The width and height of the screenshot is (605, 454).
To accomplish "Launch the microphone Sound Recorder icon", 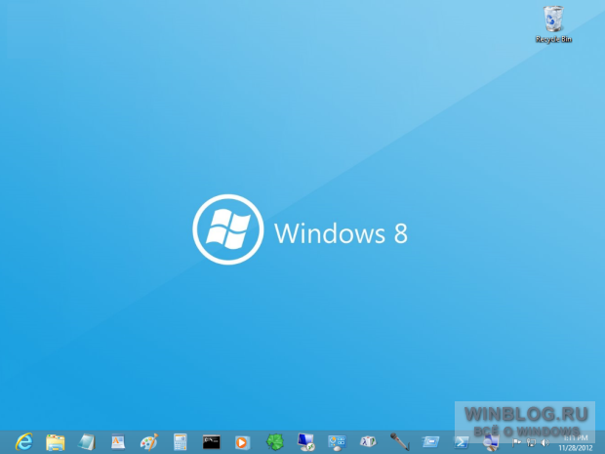I will [399, 442].
